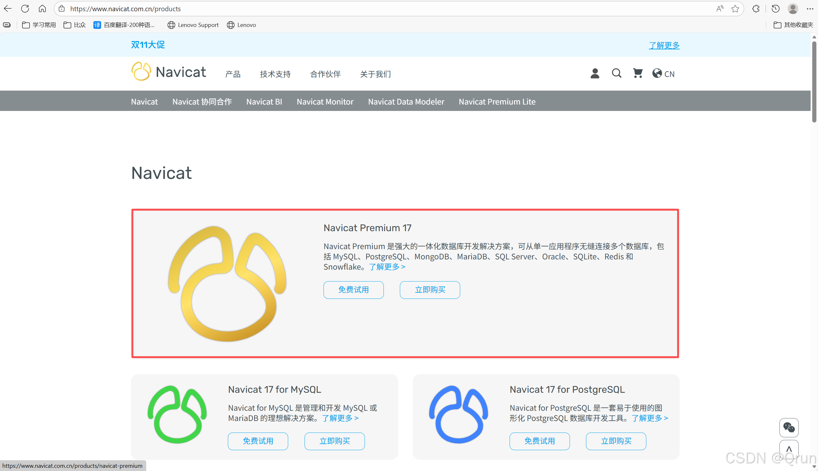Image resolution: width=818 pixels, height=471 pixels.
Task: Open the 其他收藏夹 folder
Action: coord(793,25)
